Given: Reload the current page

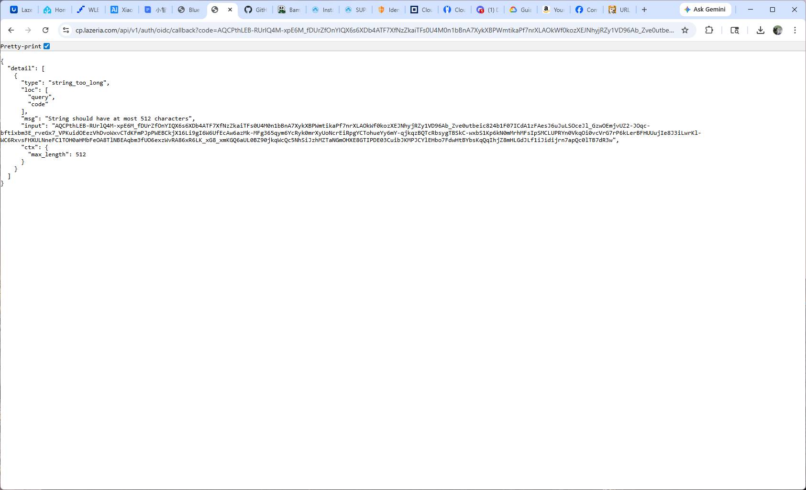Looking at the screenshot, I should [45, 30].
